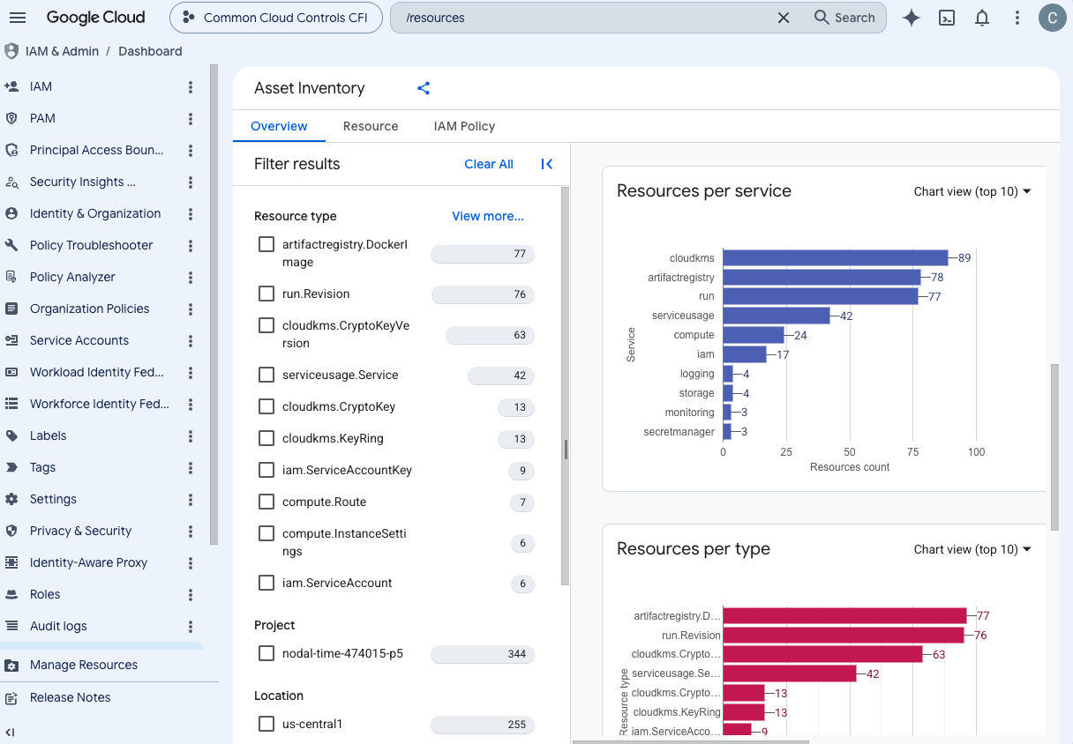Open the top bar more options menu
Screen dimensions: 1073x744
(x=1017, y=18)
